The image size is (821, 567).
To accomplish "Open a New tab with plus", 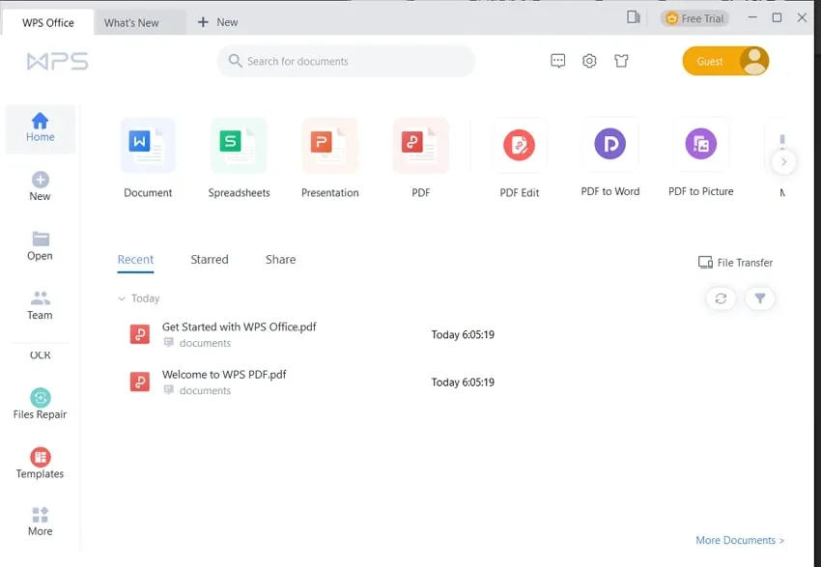I will [217, 22].
